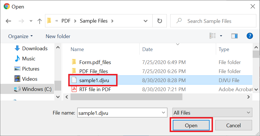Screen dimensions: 260x136
Task: Click the Open button
Action: point(191,125)
